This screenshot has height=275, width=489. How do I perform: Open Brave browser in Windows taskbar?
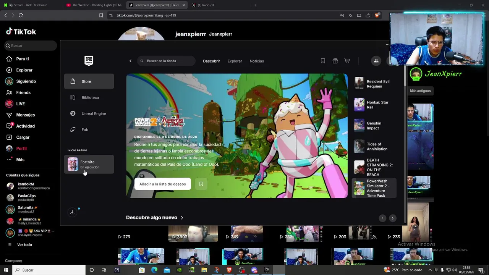click(x=229, y=270)
